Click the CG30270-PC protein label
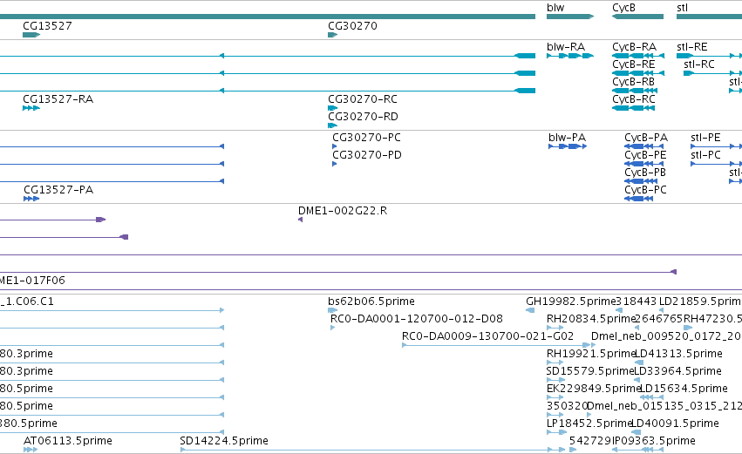 click(x=366, y=138)
